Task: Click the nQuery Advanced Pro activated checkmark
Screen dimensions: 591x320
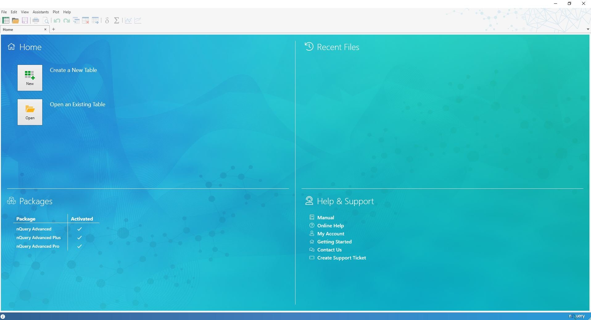Action: [80, 246]
